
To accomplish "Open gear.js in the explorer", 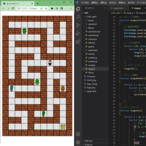I will click(x=91, y=46).
